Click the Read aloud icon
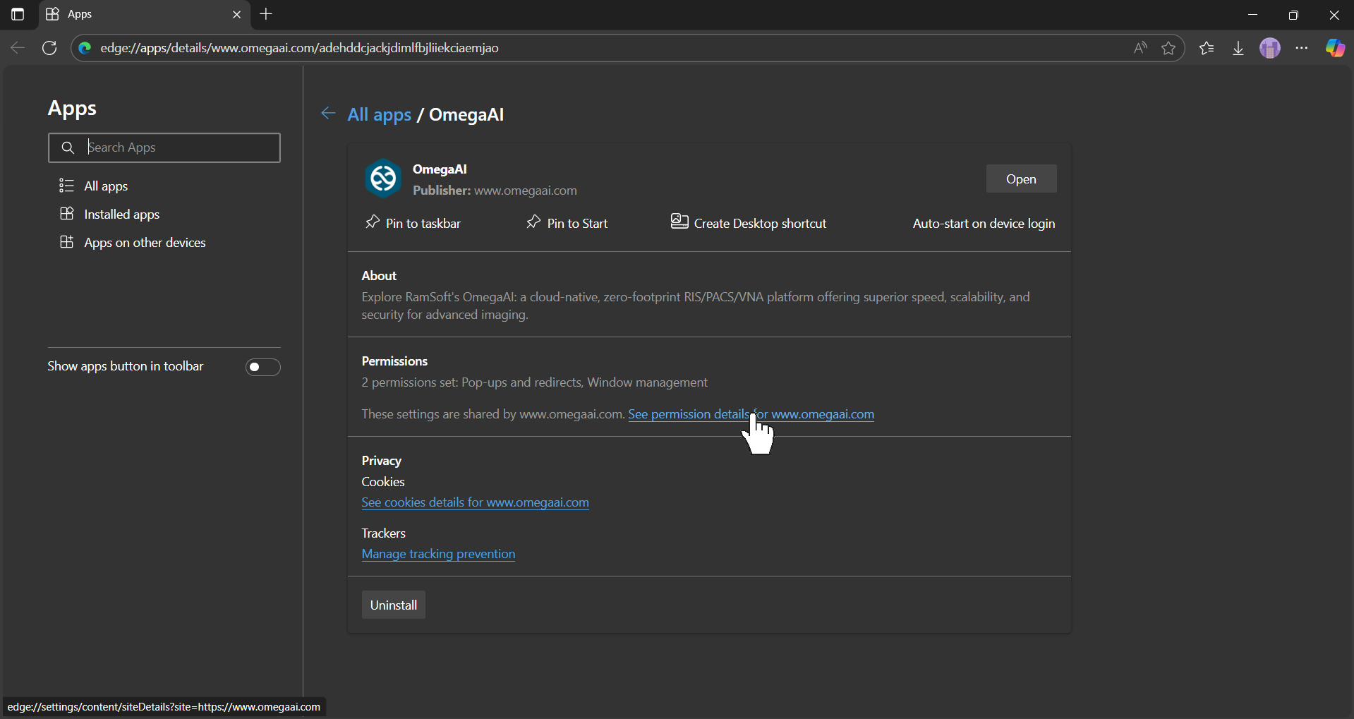This screenshot has height=719, width=1354. click(1140, 48)
